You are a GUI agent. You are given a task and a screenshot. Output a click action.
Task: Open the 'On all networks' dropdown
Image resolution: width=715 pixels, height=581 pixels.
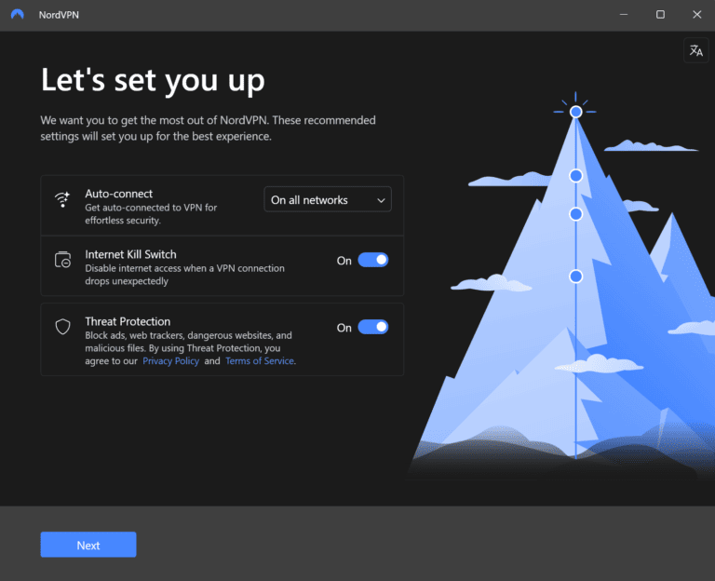tap(328, 200)
